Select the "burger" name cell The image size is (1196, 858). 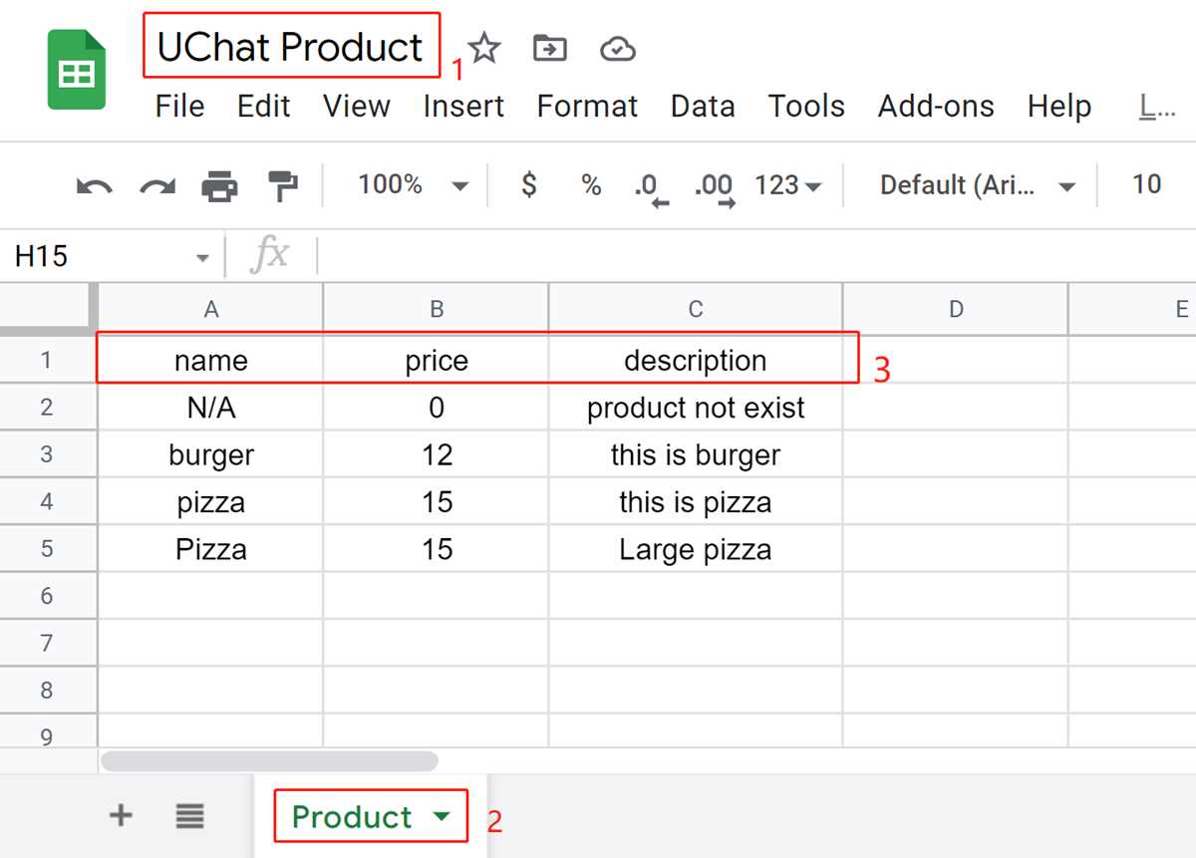coord(210,454)
